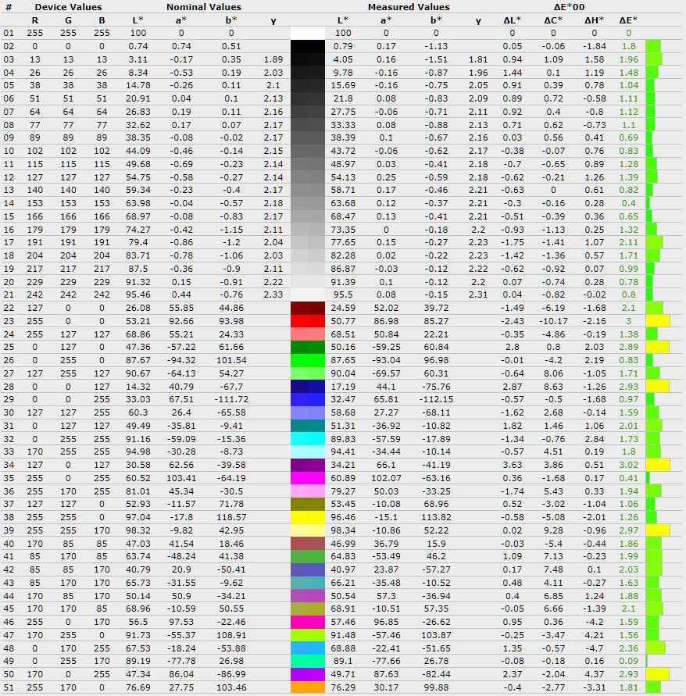
Task: Click the cyan swatch in row 32
Action: (x=306, y=438)
